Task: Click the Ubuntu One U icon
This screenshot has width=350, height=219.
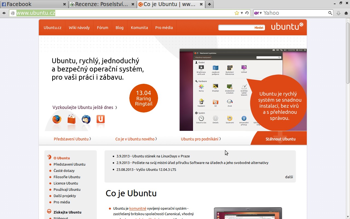Action: [x=101, y=119]
